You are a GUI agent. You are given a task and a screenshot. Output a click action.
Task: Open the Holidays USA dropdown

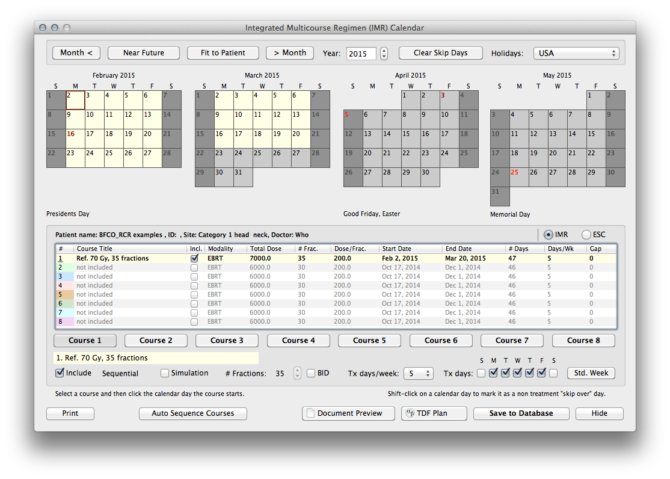click(576, 53)
